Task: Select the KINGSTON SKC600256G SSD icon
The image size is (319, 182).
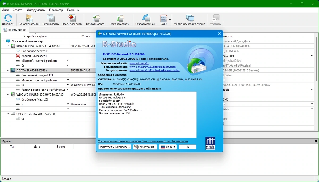Action: coord(13,46)
